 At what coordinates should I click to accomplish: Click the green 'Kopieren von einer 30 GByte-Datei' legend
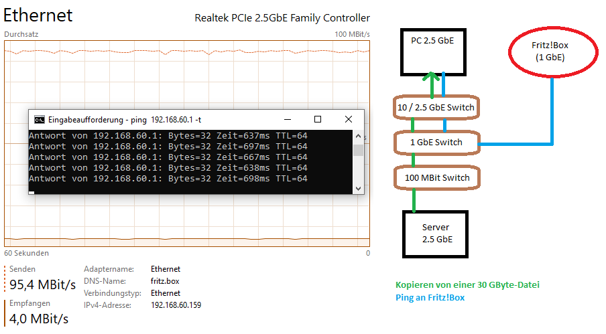point(467,285)
